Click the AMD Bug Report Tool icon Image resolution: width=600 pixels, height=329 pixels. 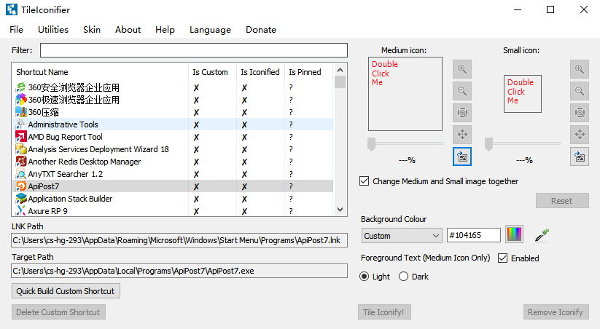[21, 137]
